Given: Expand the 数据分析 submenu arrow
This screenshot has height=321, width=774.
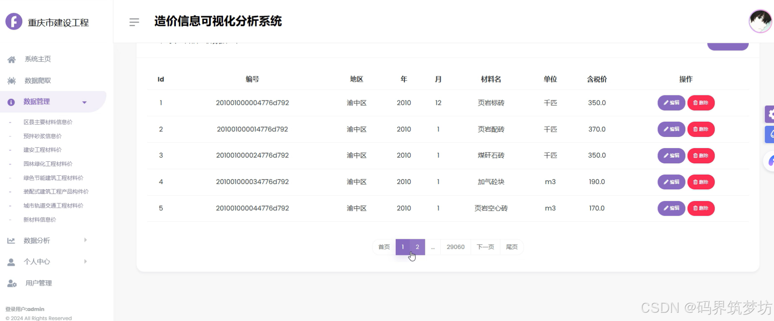Looking at the screenshot, I should tap(85, 240).
